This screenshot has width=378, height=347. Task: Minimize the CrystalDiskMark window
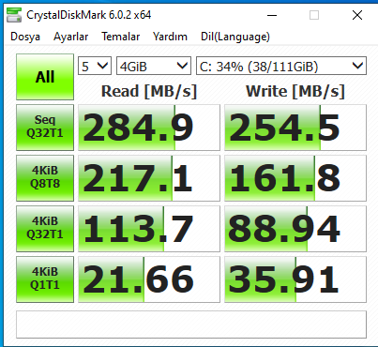(x=272, y=15)
